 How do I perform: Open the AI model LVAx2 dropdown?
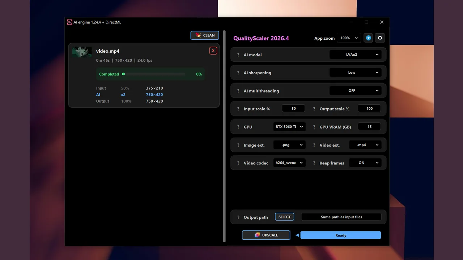[x=355, y=55]
